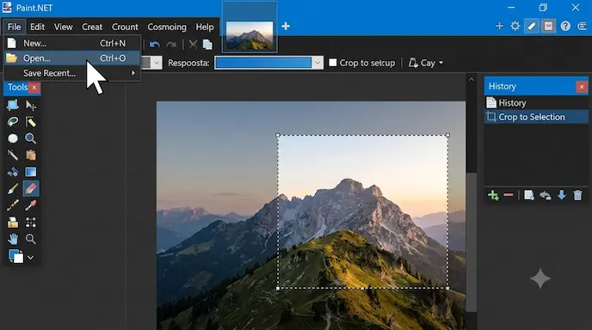Image resolution: width=592 pixels, height=330 pixels.
Task: Delete history using the trash icon
Action: point(577,195)
